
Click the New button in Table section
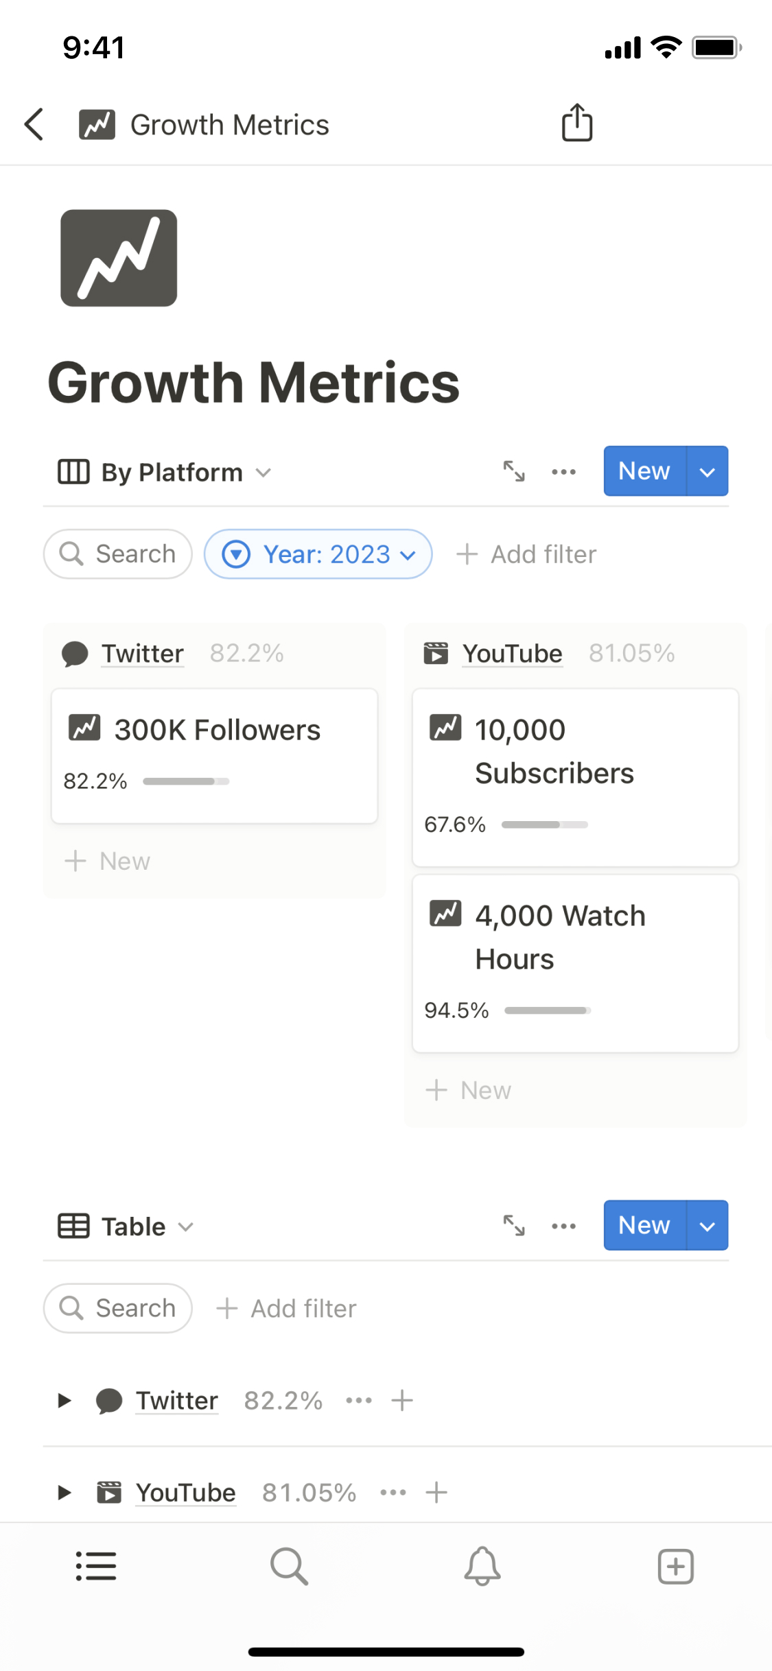644,1225
